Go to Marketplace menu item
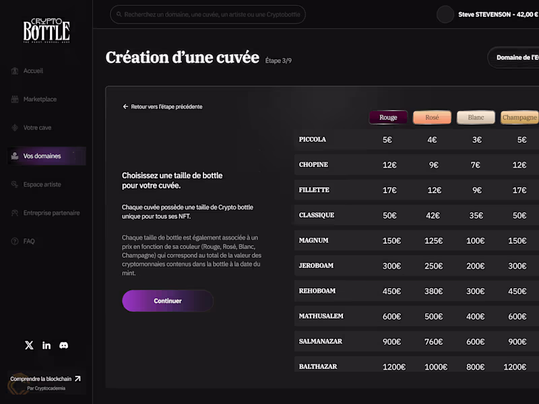 pyautogui.click(x=40, y=99)
